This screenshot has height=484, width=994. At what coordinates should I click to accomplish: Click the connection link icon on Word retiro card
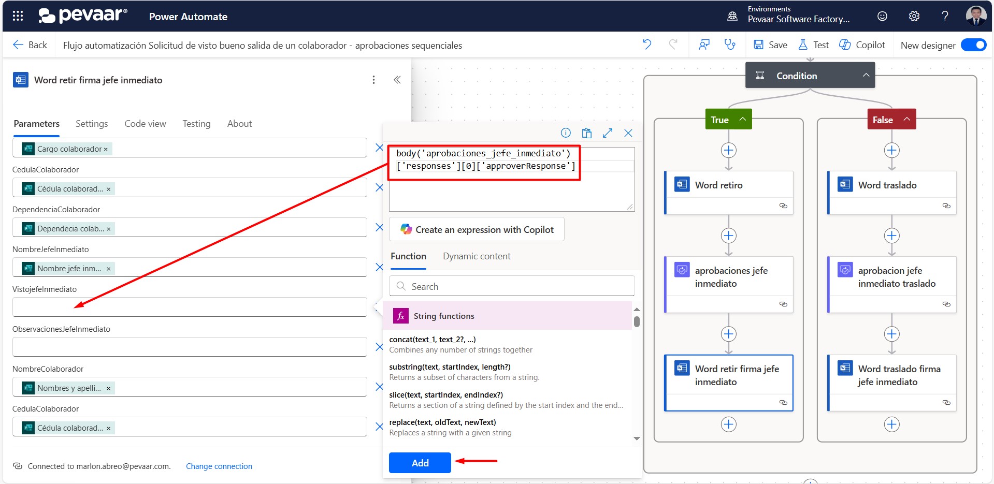[x=783, y=206]
